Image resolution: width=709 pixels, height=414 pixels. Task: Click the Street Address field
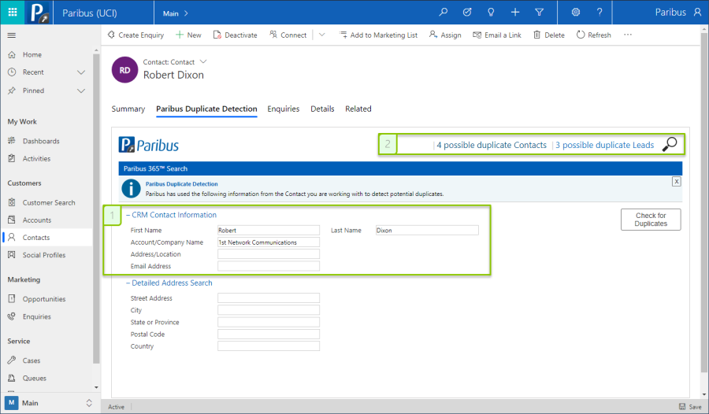(x=269, y=298)
